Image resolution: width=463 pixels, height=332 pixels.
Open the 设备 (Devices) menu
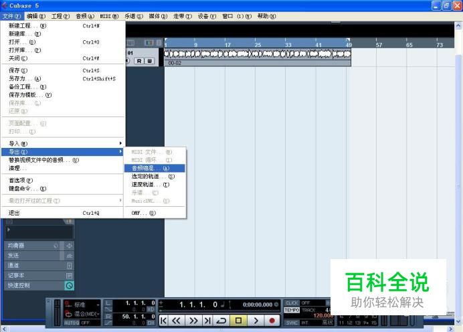pyautogui.click(x=207, y=16)
